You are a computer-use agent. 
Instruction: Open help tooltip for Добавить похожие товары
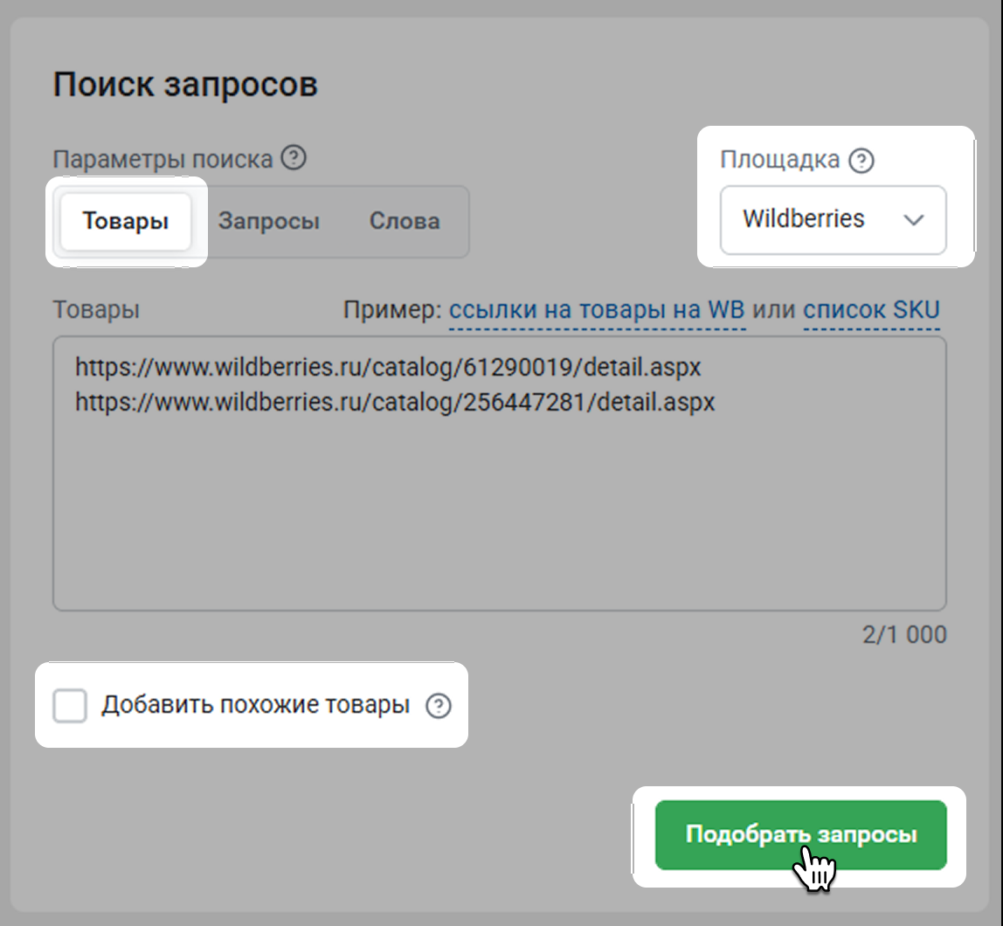438,706
